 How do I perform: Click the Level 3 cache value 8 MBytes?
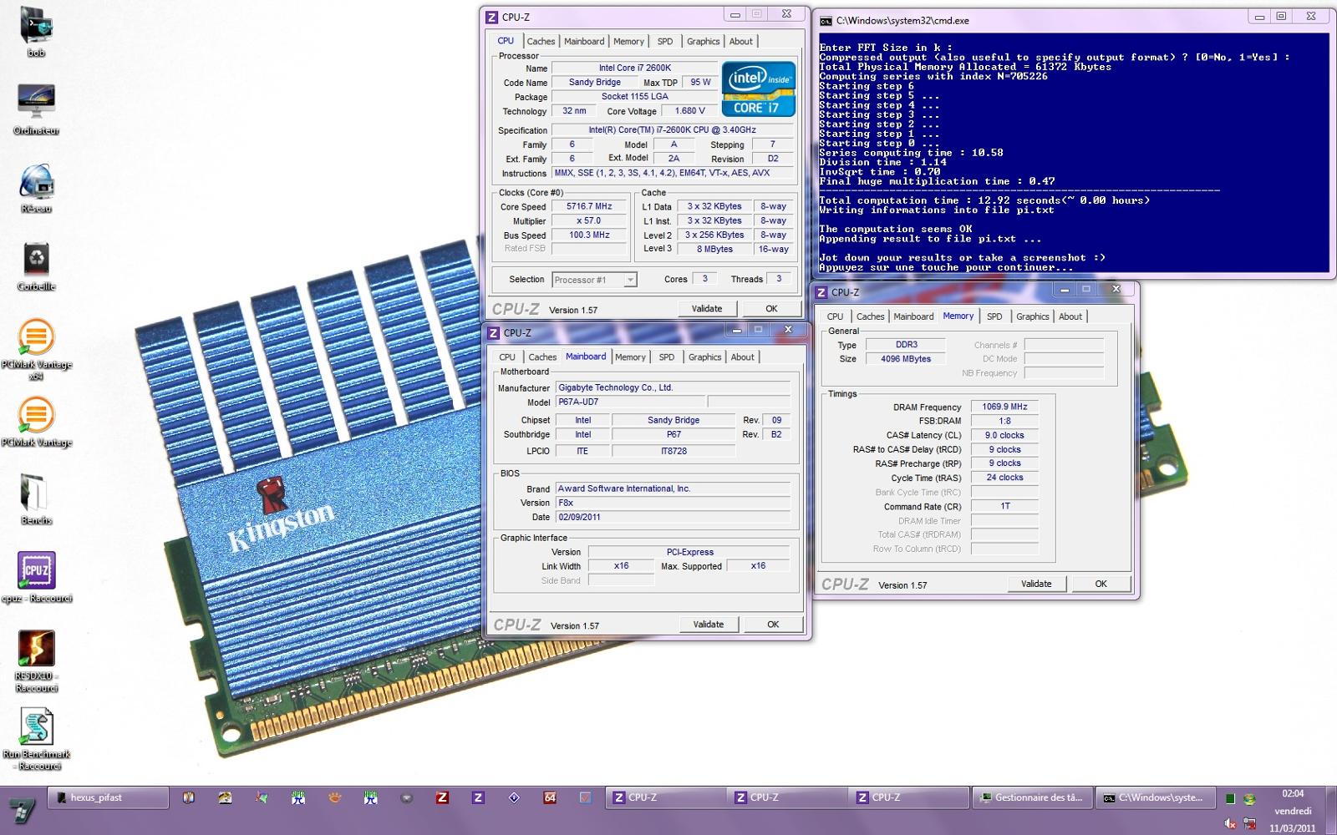(714, 249)
